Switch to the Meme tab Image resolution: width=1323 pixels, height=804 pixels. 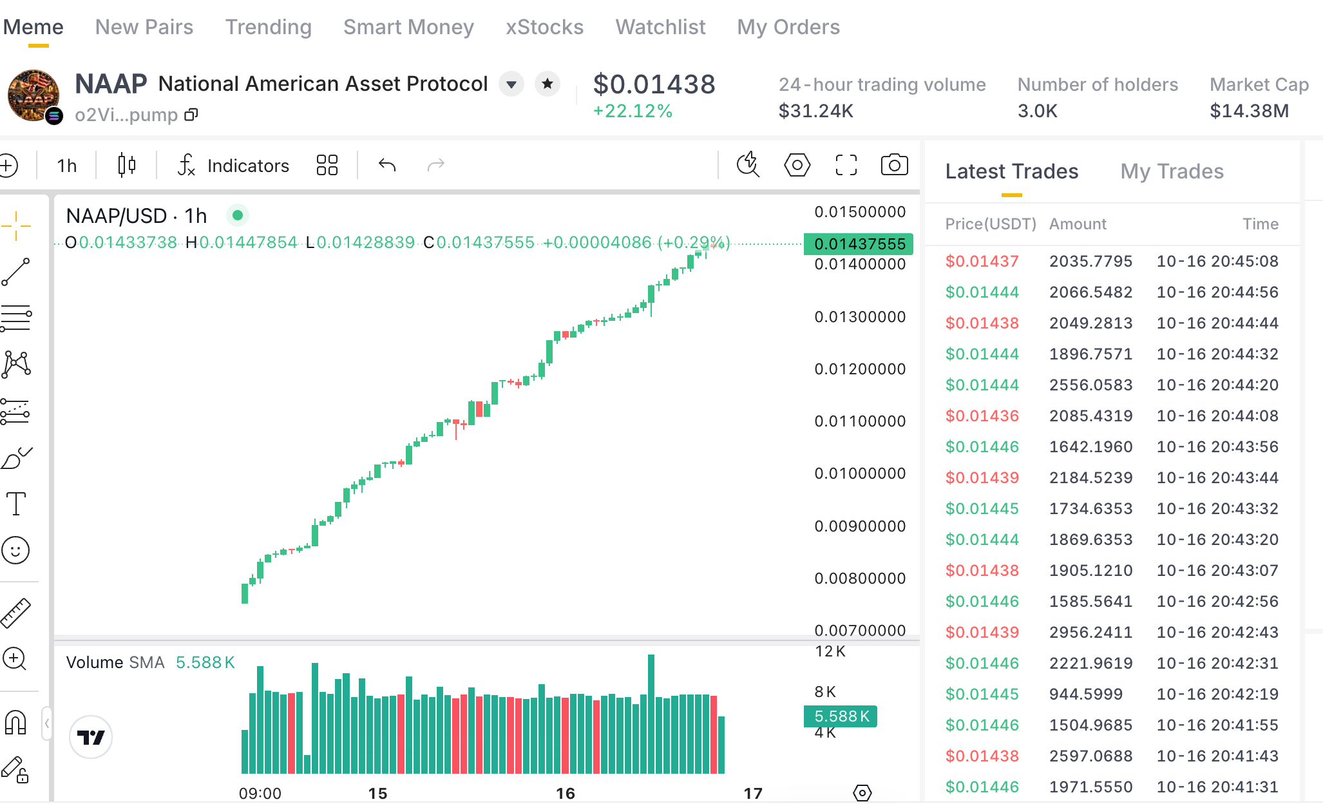click(x=33, y=27)
